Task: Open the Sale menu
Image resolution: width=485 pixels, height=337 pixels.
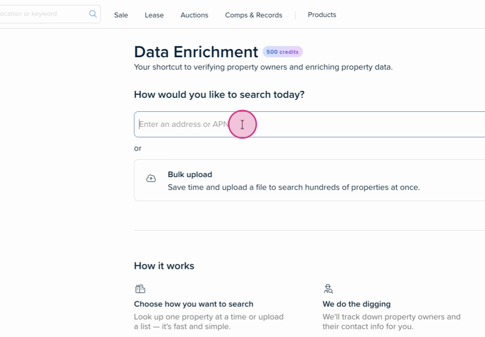Action: (121, 15)
